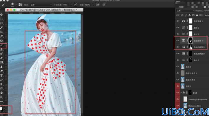The width and height of the screenshot is (209, 116).
Task: Select the History Brush tool
Action: [1, 54]
